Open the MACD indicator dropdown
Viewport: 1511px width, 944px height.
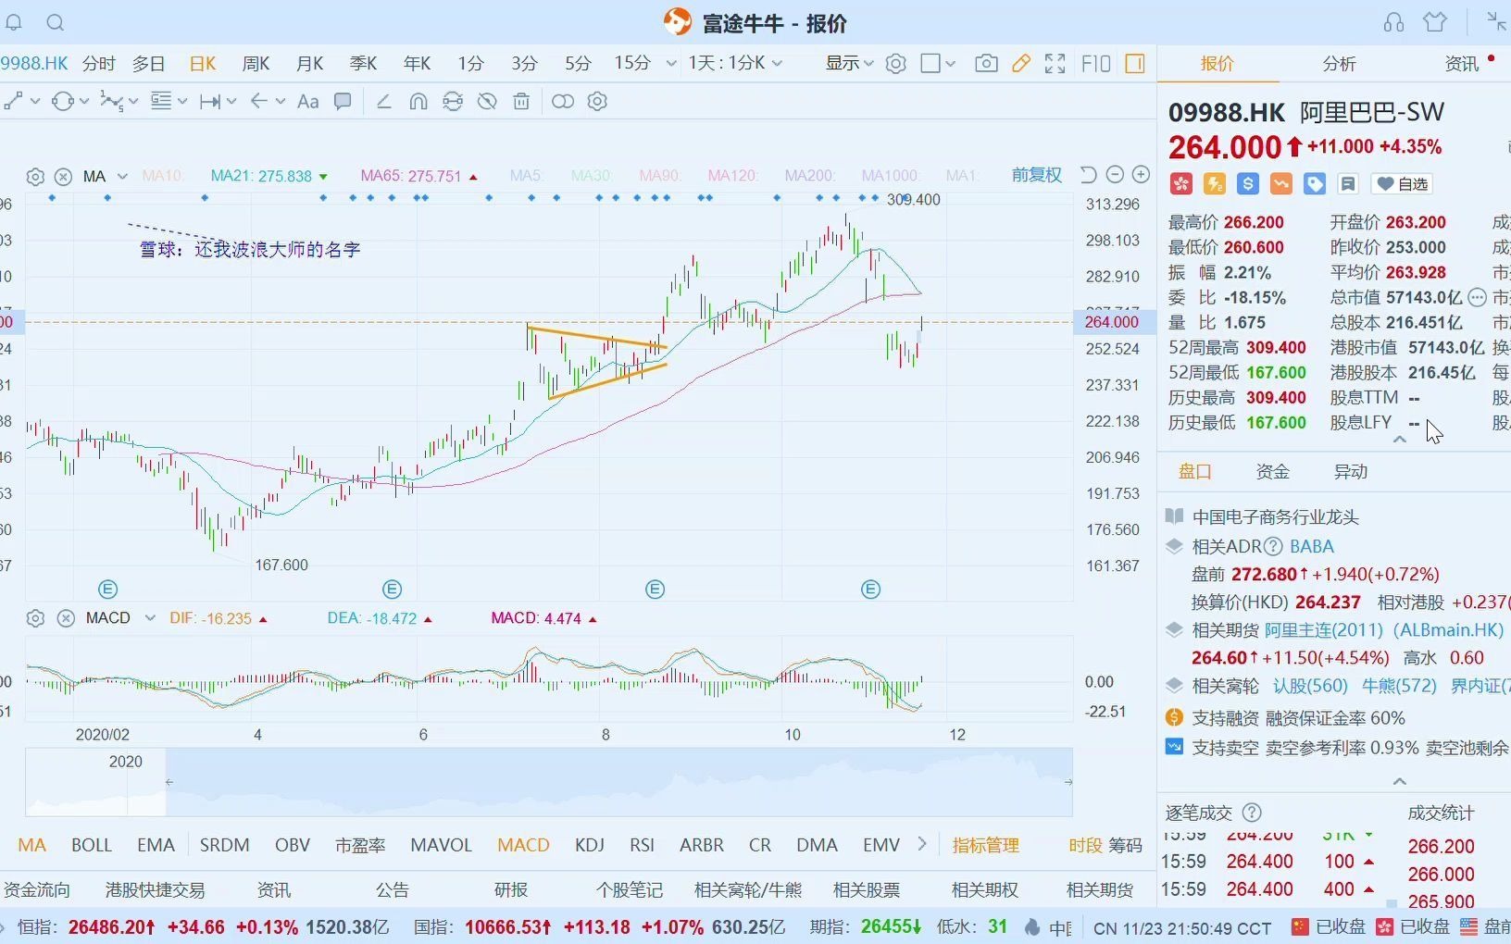click(x=149, y=618)
